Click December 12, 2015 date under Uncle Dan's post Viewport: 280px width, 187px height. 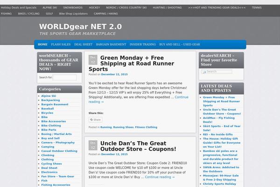pos(114,154)
